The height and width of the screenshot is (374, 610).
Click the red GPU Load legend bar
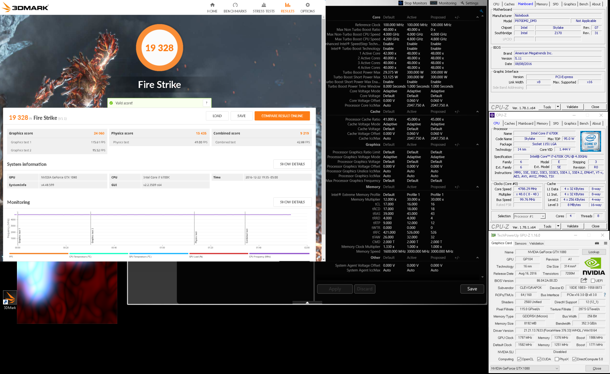tap(218, 253)
